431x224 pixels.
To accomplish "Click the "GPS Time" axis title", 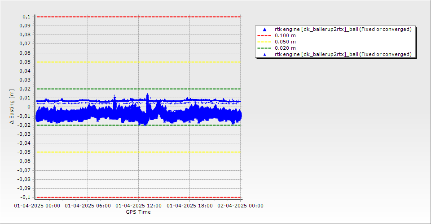I will (x=138, y=212).
